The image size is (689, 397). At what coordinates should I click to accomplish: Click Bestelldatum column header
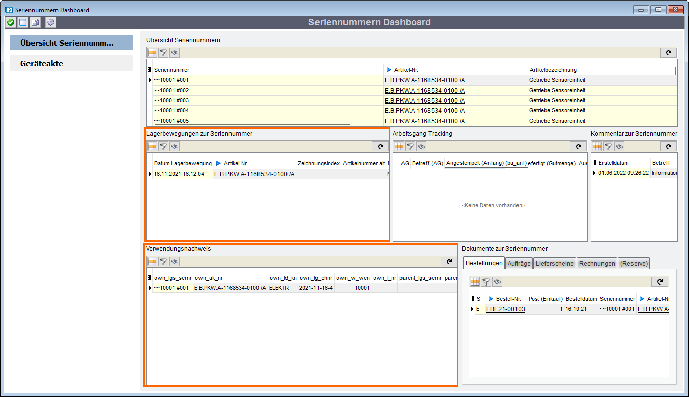(x=581, y=299)
